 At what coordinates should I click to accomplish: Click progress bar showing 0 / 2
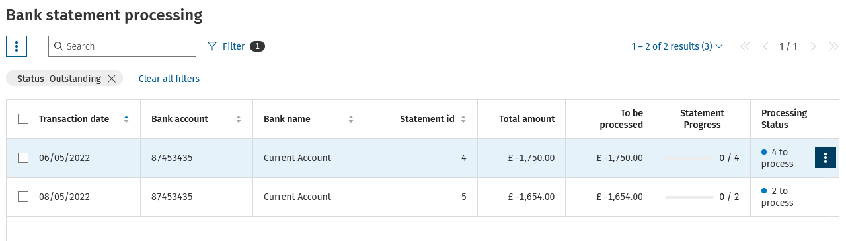coord(689,197)
